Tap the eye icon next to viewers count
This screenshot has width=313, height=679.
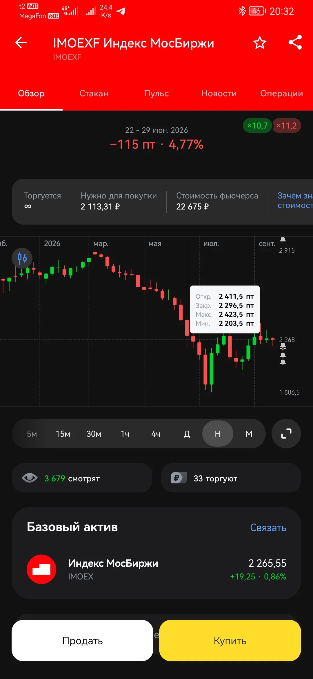pos(30,478)
